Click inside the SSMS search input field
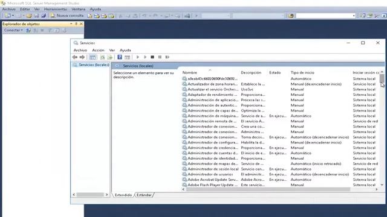This screenshot has height=217, width=387. (324, 16)
